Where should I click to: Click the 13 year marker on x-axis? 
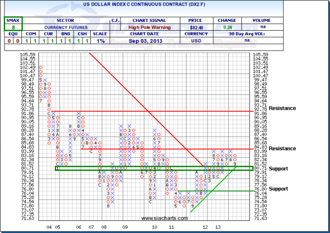218,226
